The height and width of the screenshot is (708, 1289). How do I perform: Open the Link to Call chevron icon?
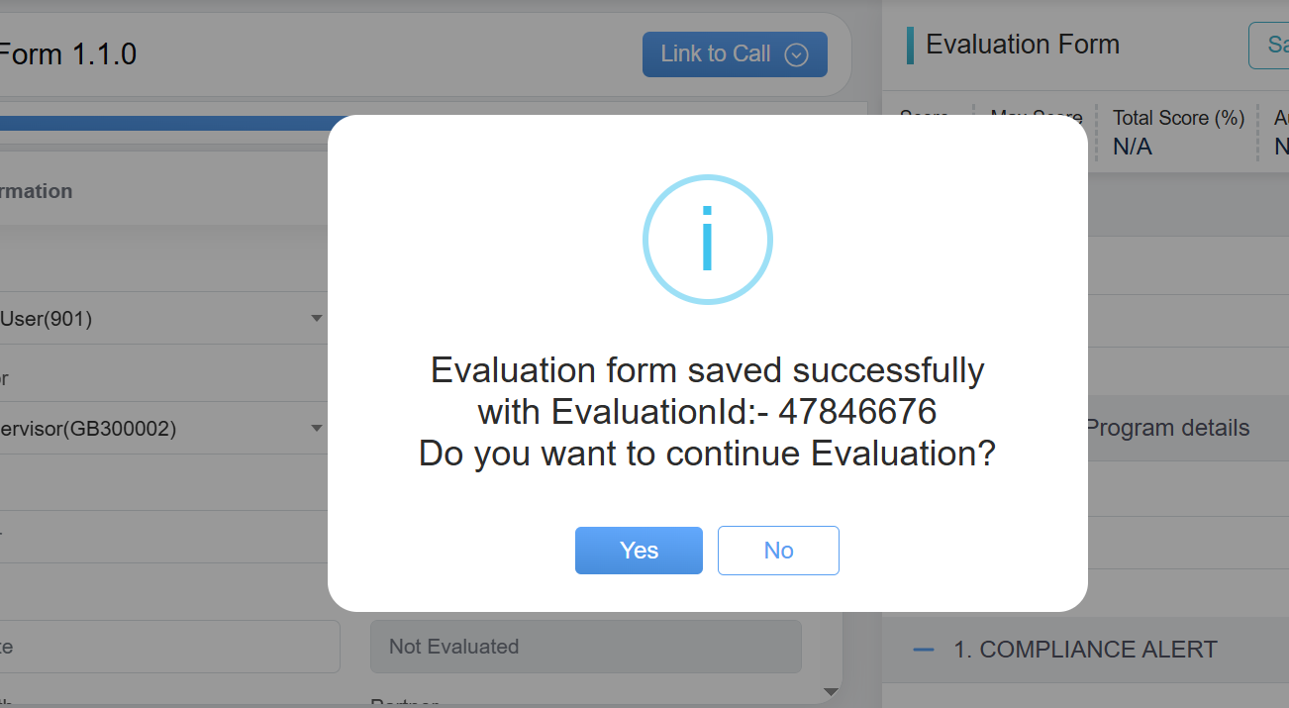coord(796,55)
